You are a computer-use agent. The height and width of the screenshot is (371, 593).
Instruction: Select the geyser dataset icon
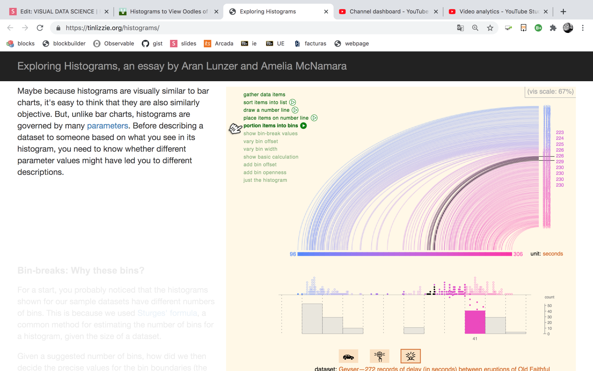[410, 356]
